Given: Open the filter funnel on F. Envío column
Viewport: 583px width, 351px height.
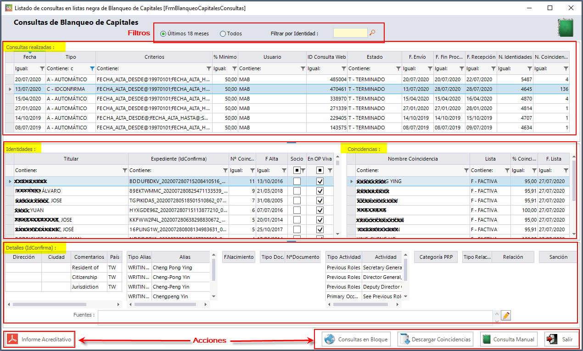Looking at the screenshot, I should pos(430,68).
